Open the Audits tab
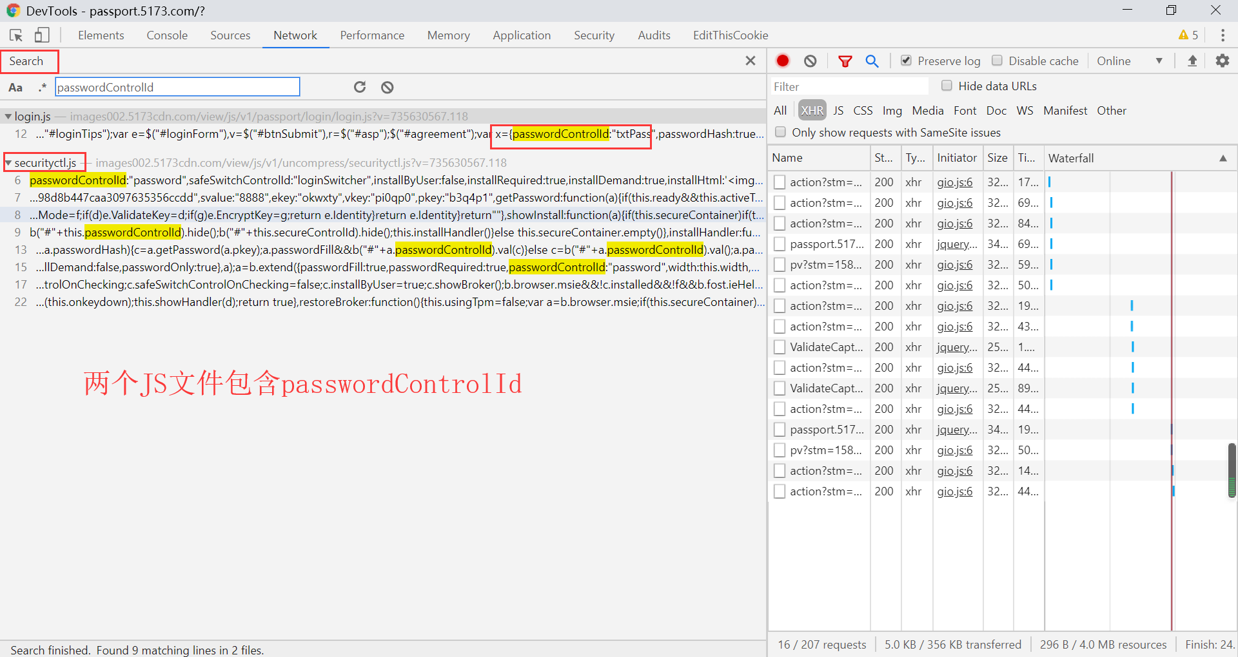Screen dimensions: 1238x657 (x=654, y=35)
